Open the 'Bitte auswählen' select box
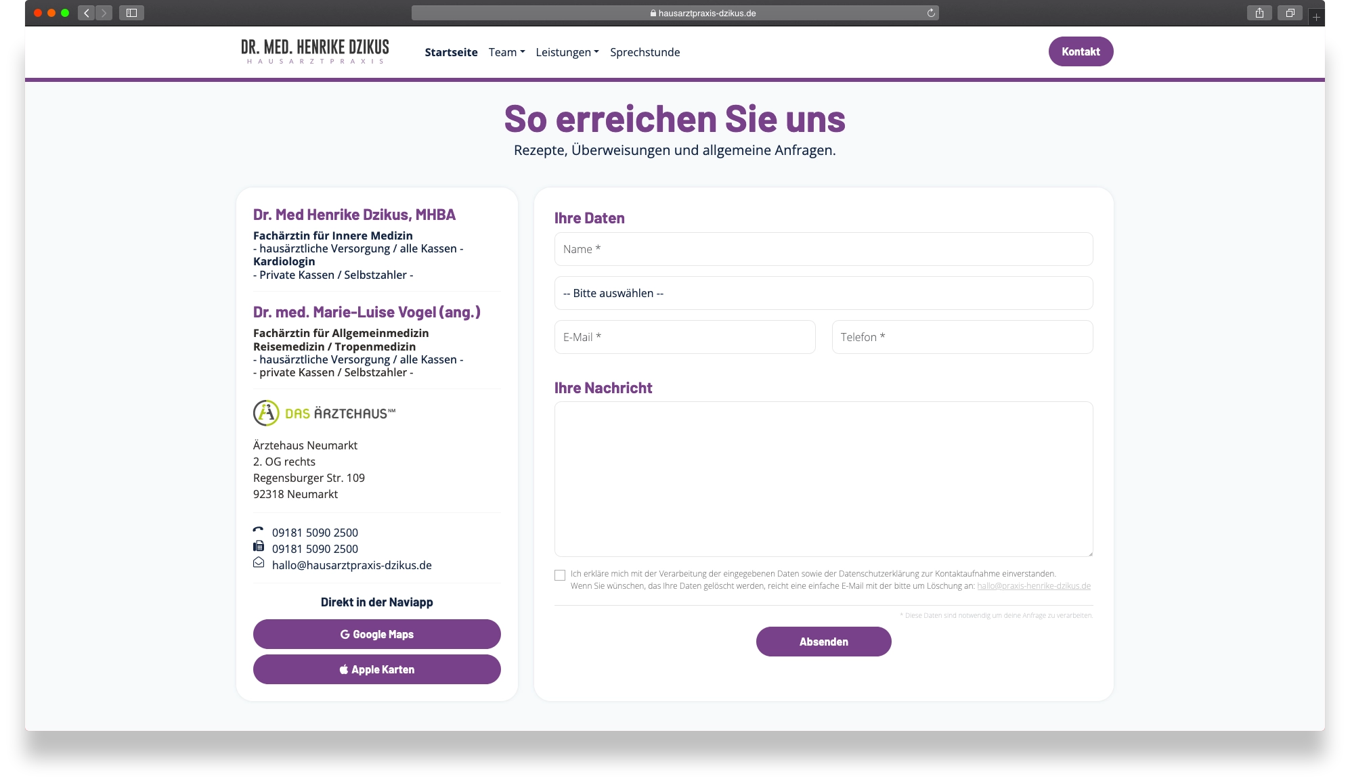1350x783 pixels. pyautogui.click(x=823, y=293)
